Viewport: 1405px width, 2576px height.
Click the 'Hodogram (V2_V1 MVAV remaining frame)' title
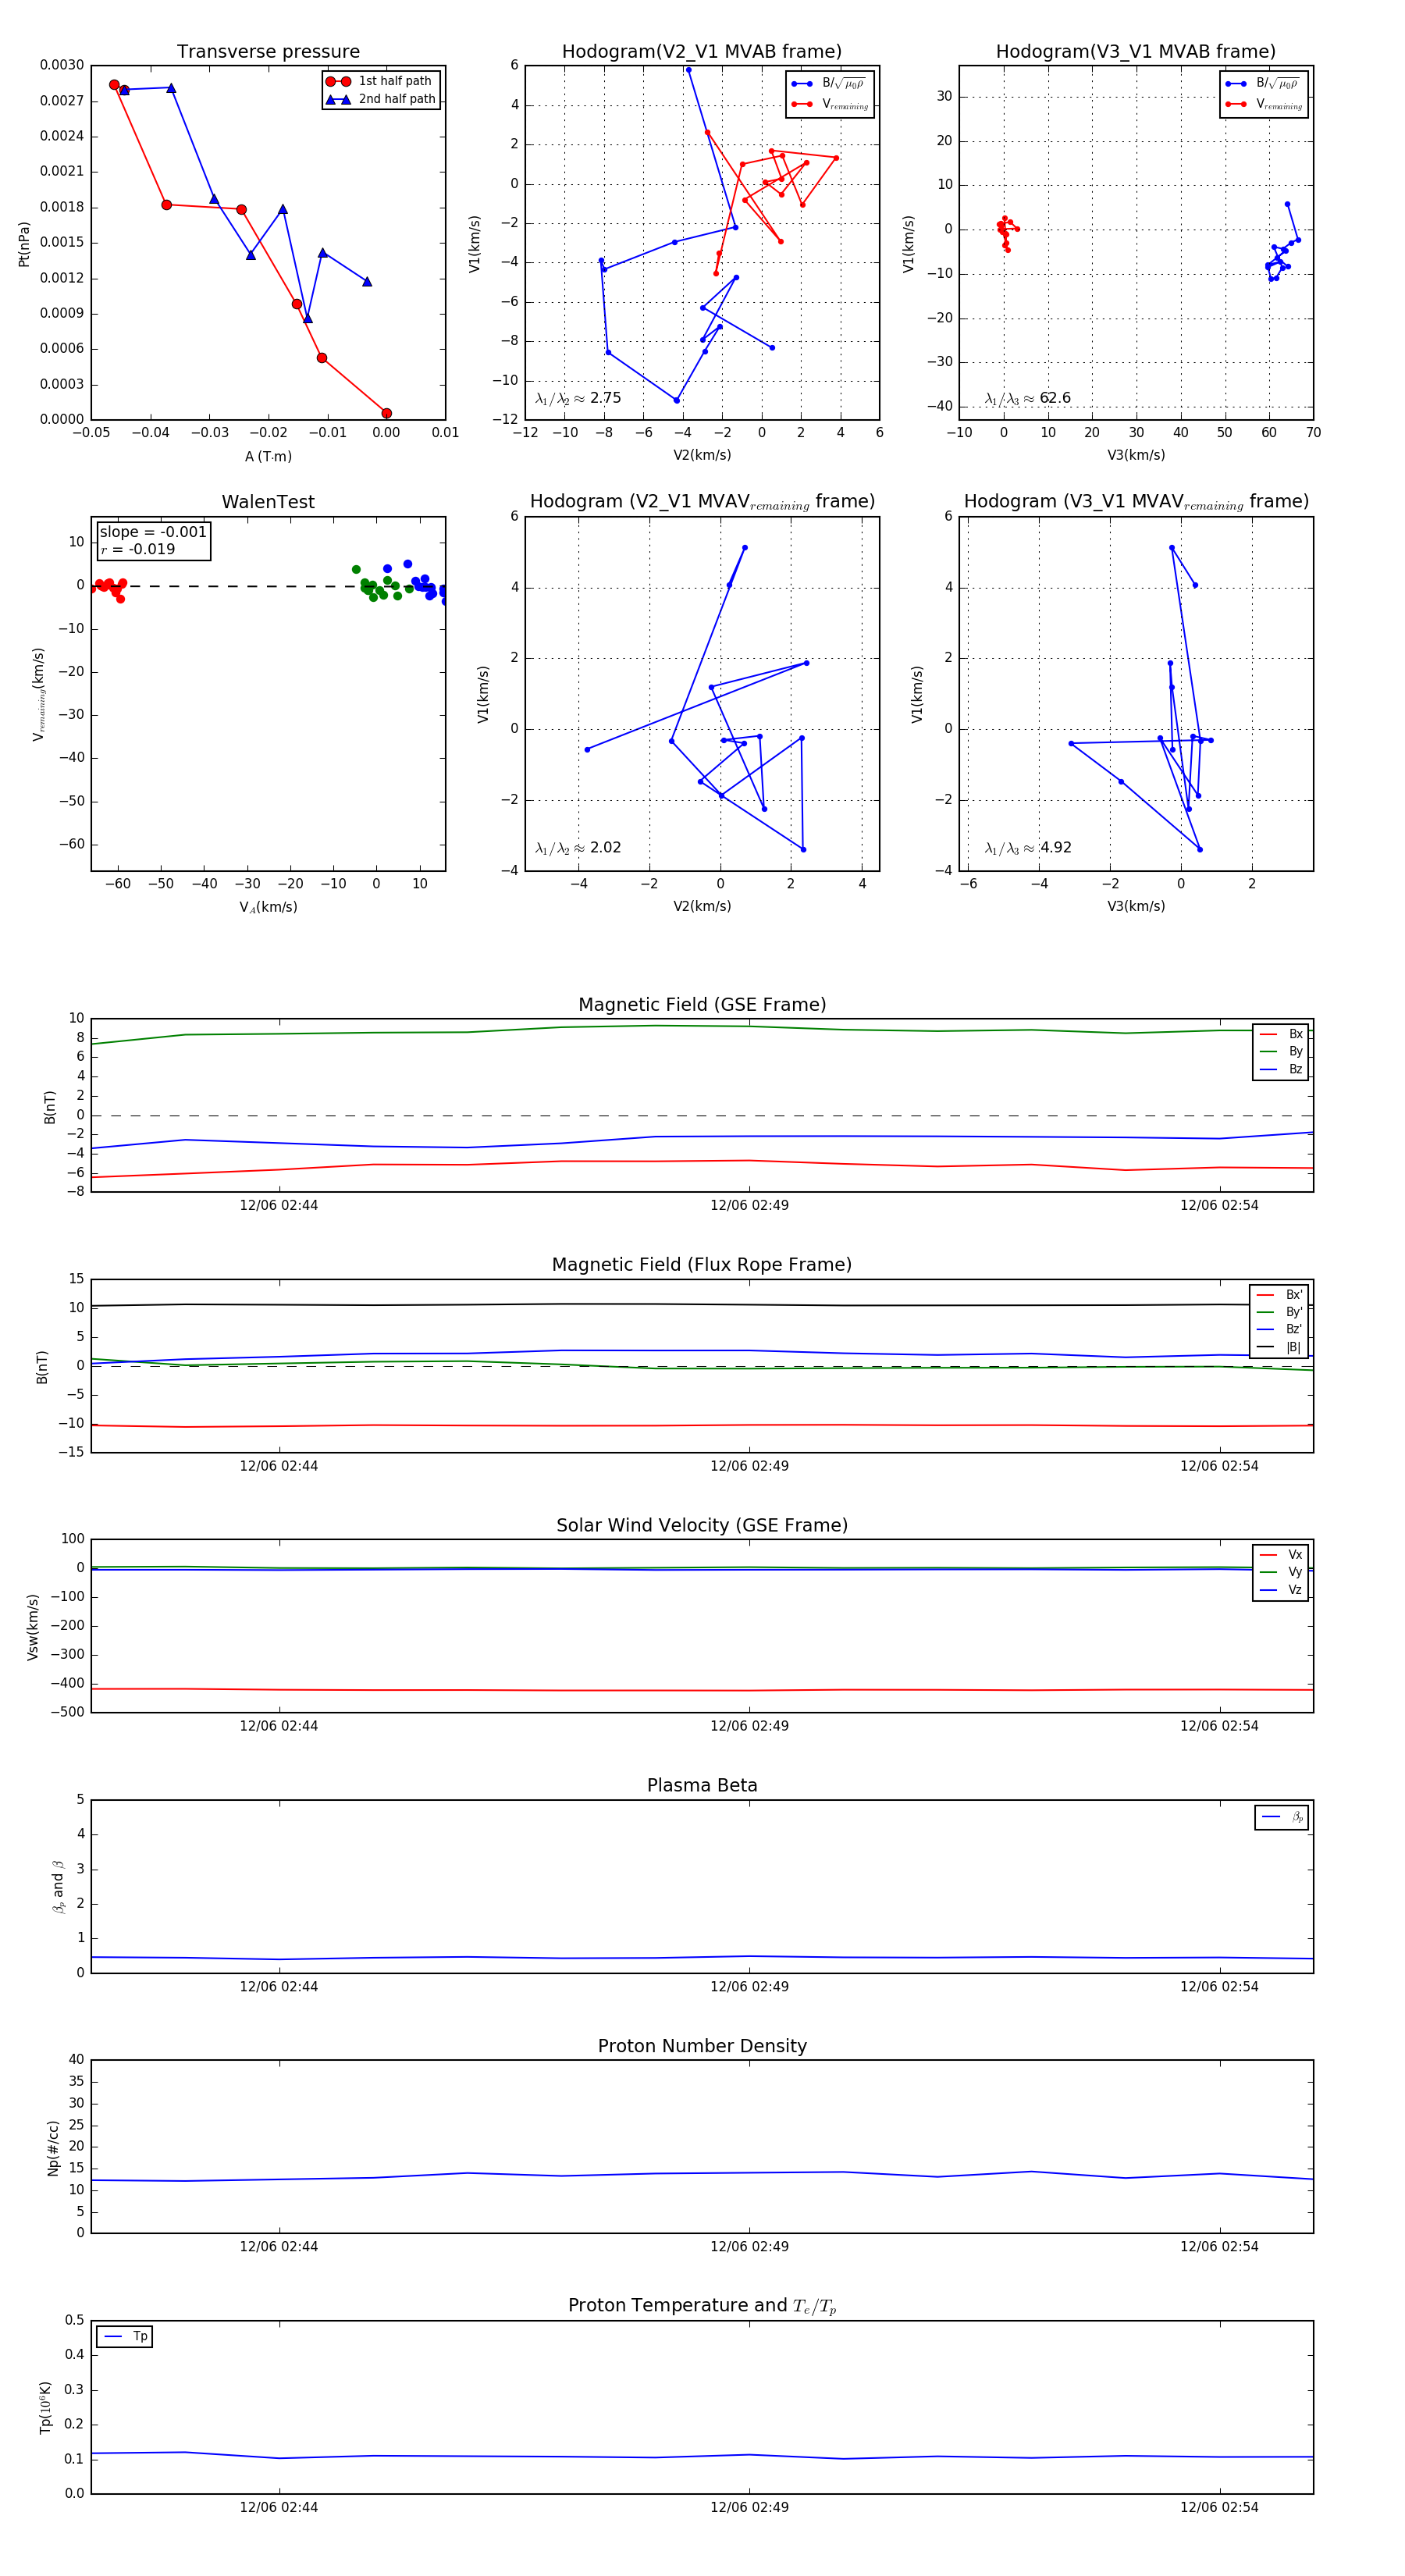click(x=702, y=502)
